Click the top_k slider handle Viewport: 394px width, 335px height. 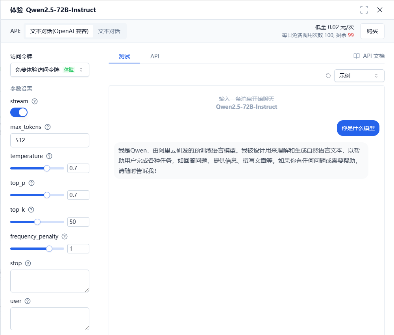37,222
